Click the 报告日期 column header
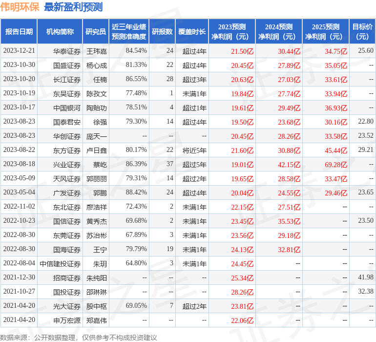This screenshot has height=342, width=376. (x=19, y=31)
